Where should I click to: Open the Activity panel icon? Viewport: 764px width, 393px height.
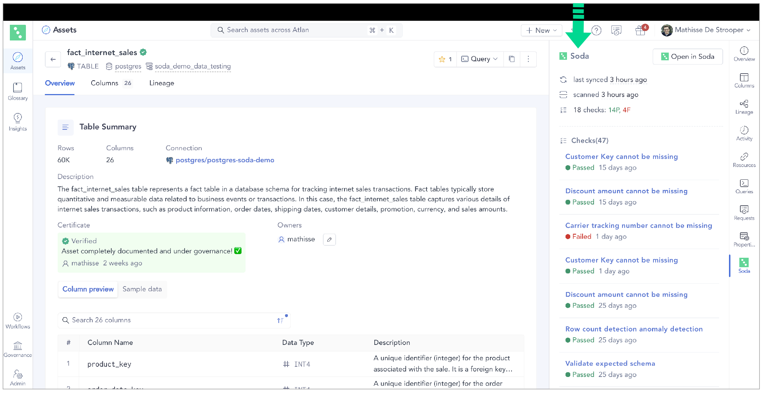point(744,134)
